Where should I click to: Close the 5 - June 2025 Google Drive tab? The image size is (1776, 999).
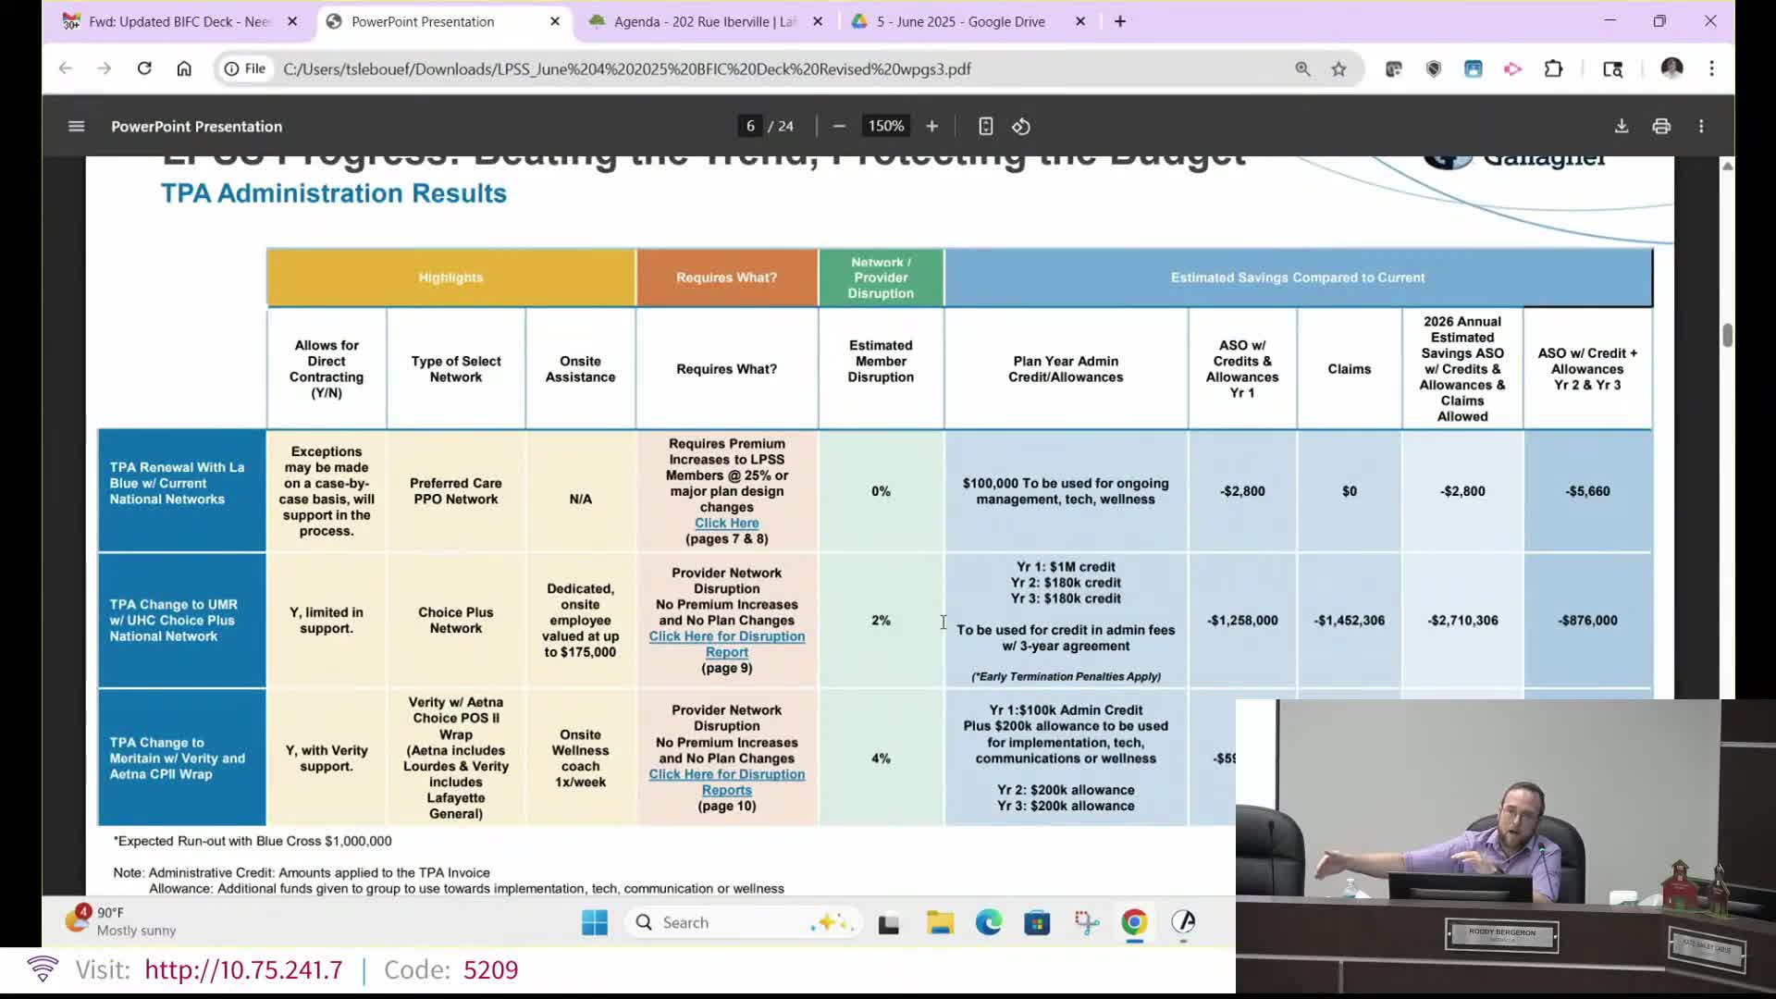point(1080,21)
